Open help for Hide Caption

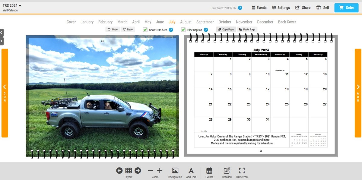tap(206, 30)
